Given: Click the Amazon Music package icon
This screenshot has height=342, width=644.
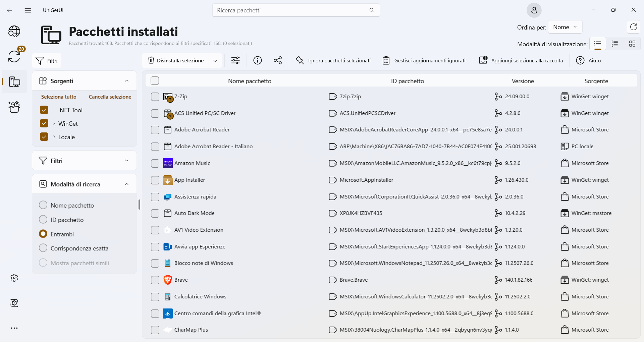Looking at the screenshot, I should [167, 163].
